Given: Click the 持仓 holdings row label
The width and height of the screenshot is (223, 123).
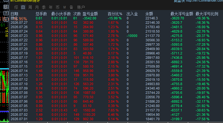Looking at the screenshot, I should pos(14,18).
